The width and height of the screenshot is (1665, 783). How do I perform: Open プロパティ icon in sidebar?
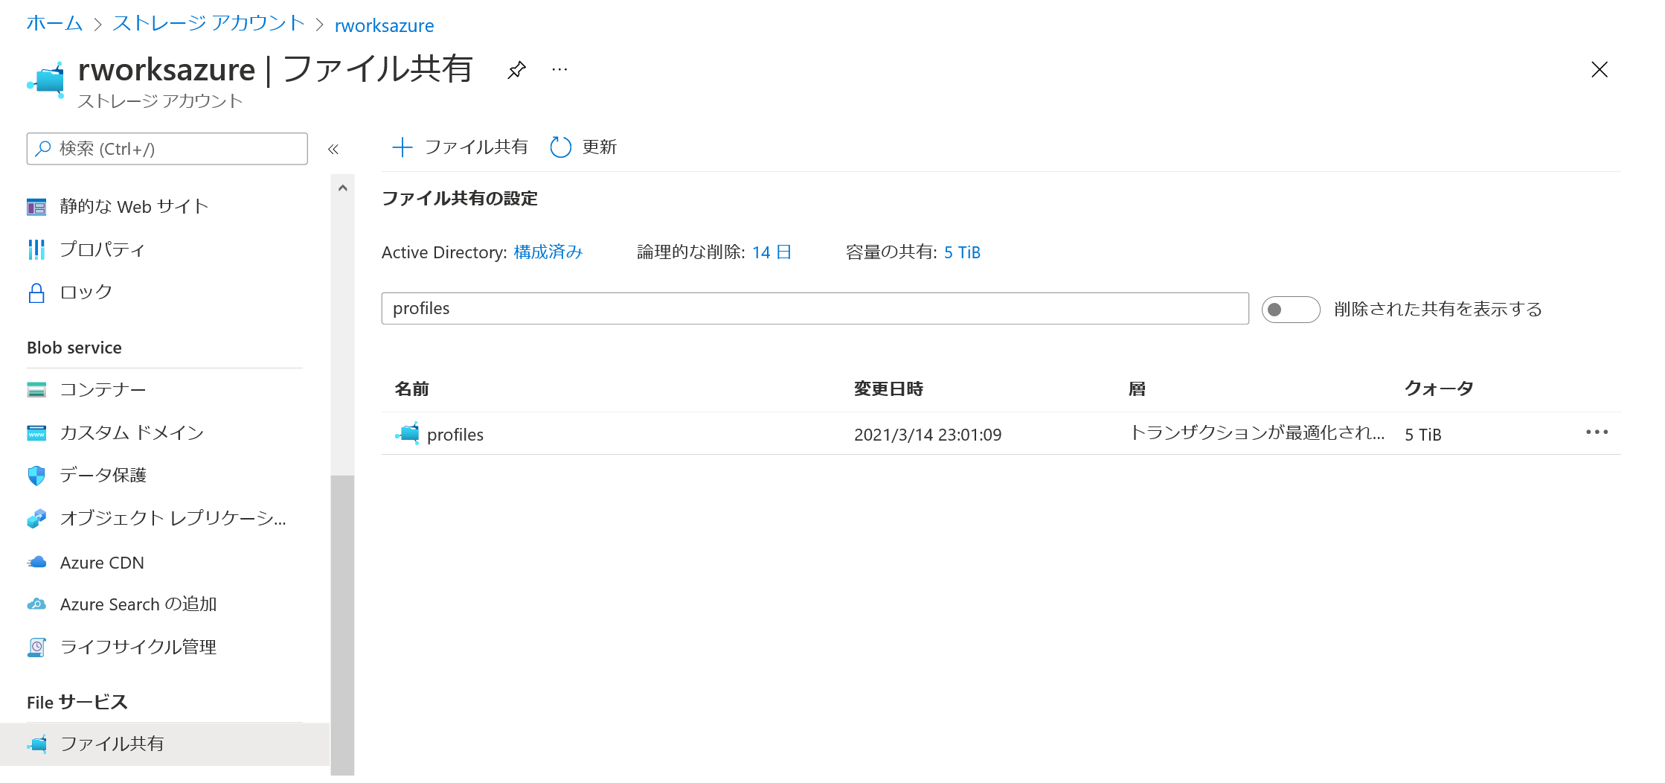coord(36,249)
